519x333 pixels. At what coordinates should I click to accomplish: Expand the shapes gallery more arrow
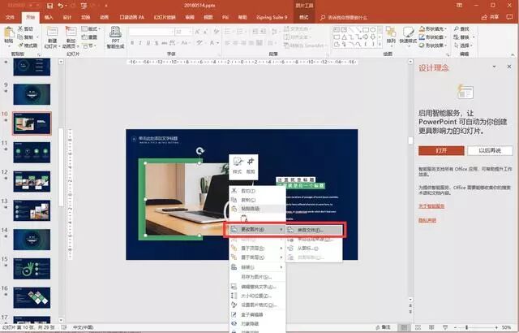tap(380, 44)
